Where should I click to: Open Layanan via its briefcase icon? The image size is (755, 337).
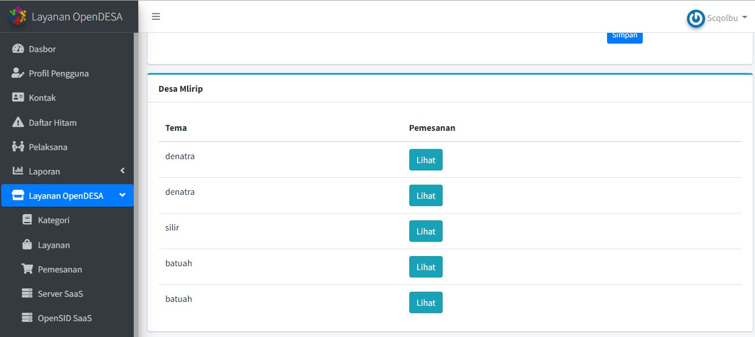point(27,245)
